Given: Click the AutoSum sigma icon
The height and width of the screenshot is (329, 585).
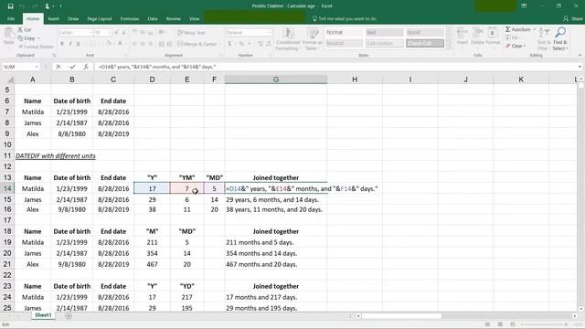Looking at the screenshot, I should pyautogui.click(x=508, y=29).
